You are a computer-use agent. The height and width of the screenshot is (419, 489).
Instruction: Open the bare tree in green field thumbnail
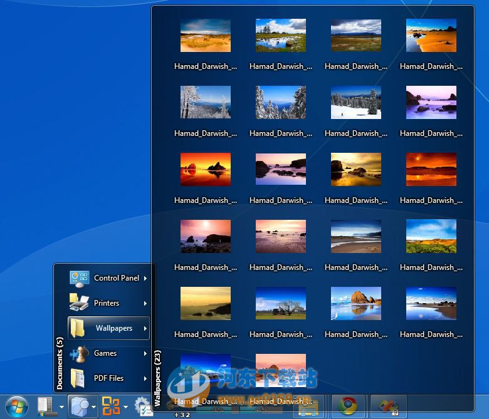point(281,303)
